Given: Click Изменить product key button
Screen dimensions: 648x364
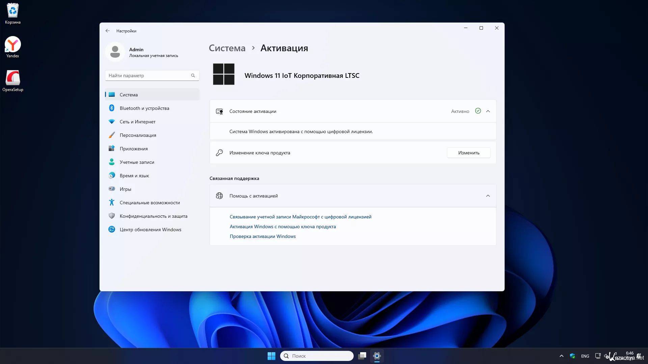Looking at the screenshot, I should 468,153.
